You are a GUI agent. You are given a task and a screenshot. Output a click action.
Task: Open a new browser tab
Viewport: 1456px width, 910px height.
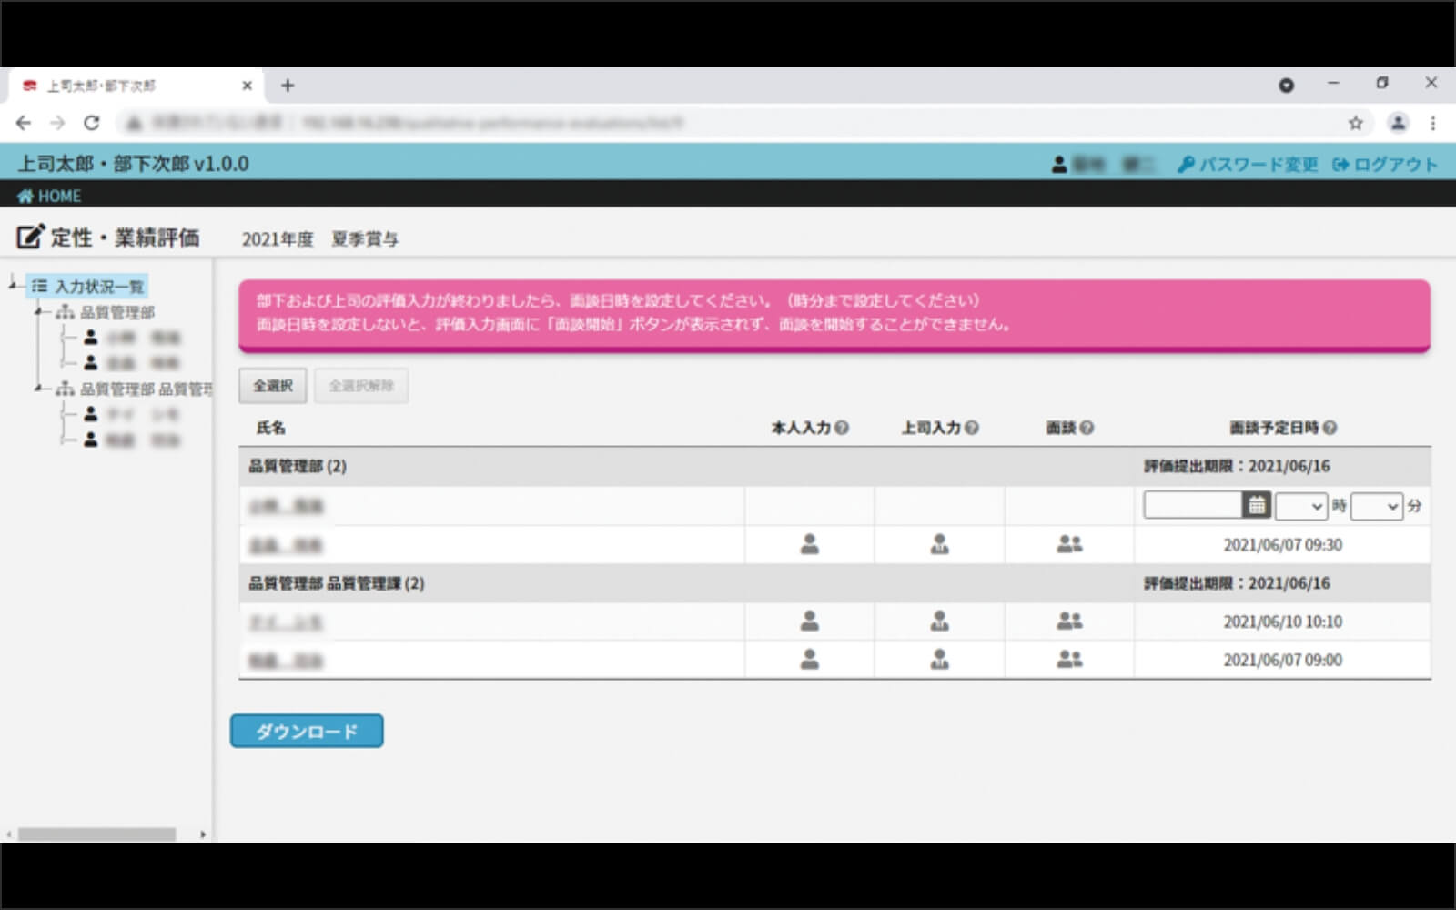point(288,86)
